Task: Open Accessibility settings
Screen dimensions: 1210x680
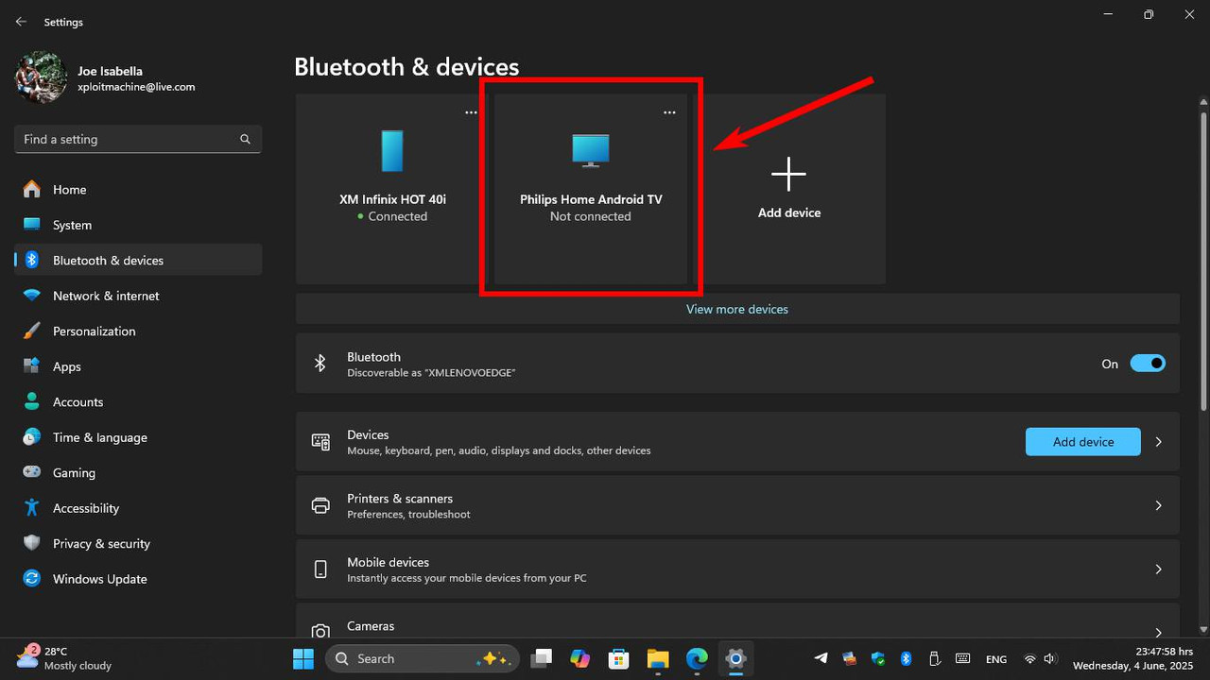Action: tap(138, 508)
